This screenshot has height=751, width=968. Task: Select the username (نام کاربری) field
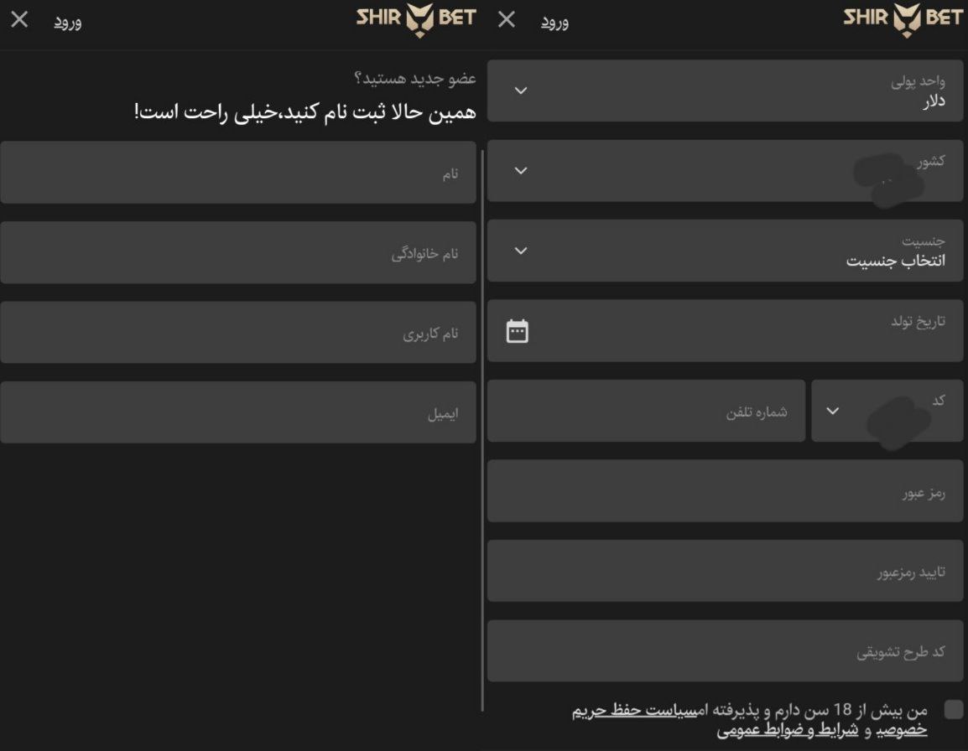[x=239, y=331]
